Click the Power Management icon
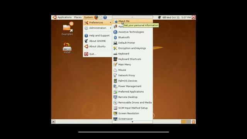Image resolution: width=247 pixels, height=139 pixels. click(x=115, y=86)
